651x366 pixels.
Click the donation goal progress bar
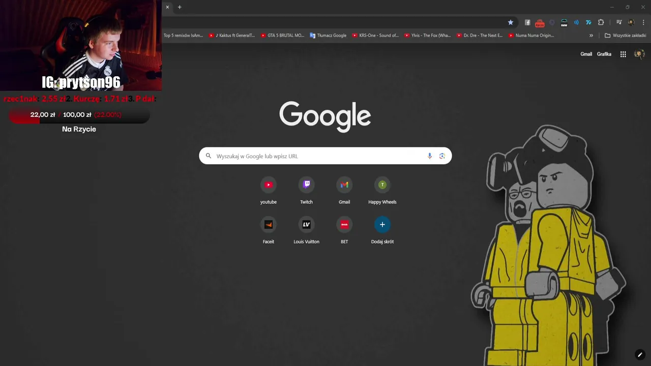click(79, 115)
